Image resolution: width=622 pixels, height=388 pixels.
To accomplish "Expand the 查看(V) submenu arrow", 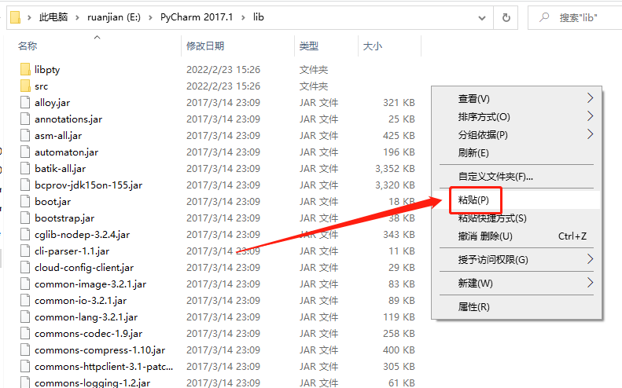I will pyautogui.click(x=590, y=98).
